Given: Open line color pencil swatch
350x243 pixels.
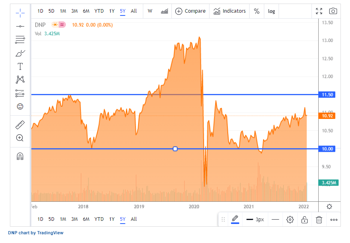Looking at the screenshot, I should [x=235, y=219].
